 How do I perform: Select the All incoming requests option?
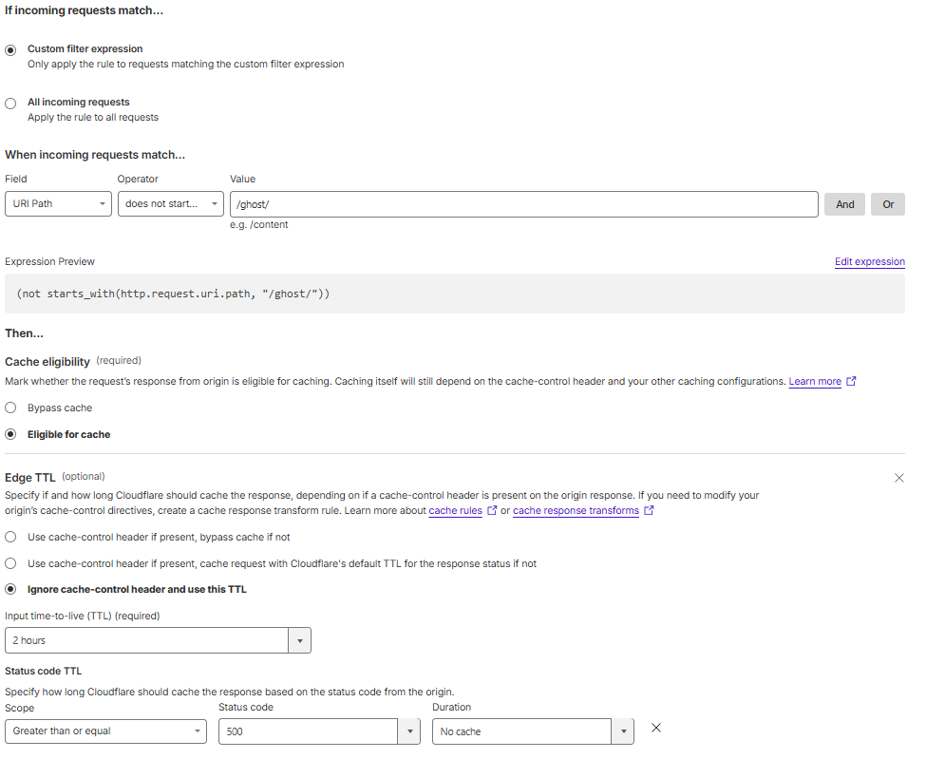(9, 103)
